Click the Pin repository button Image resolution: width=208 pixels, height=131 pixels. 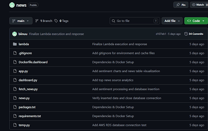[x=181, y=5]
